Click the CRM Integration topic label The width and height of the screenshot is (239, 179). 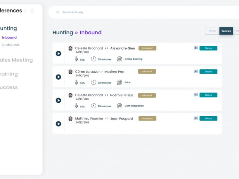[134, 106]
